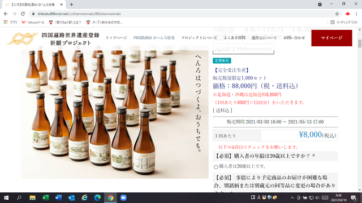Go back using the browser back arrow

6,14
